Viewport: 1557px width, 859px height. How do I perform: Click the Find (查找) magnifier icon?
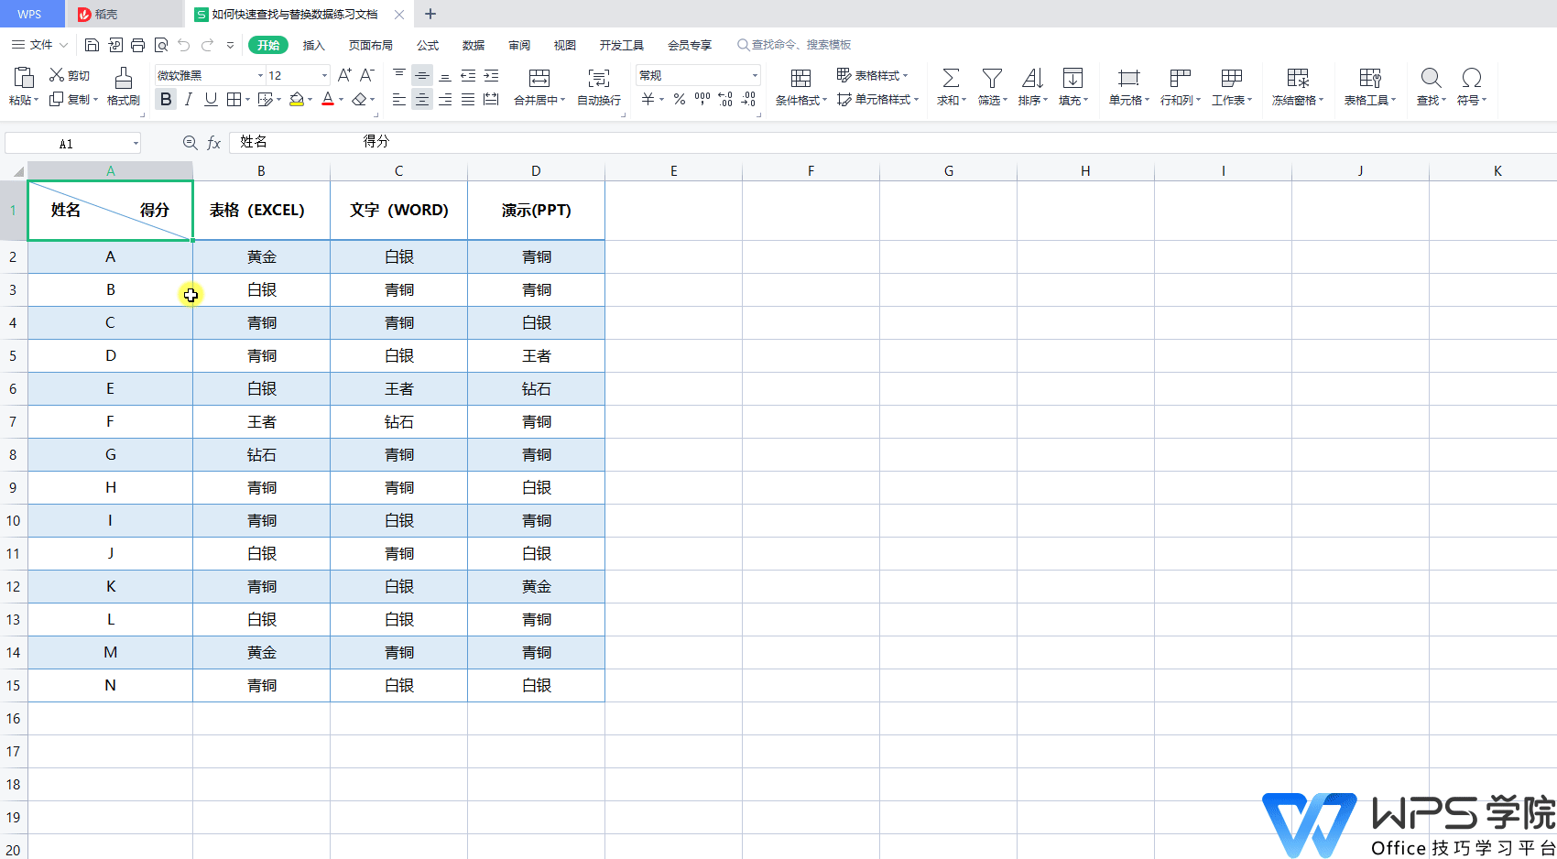tap(1431, 79)
